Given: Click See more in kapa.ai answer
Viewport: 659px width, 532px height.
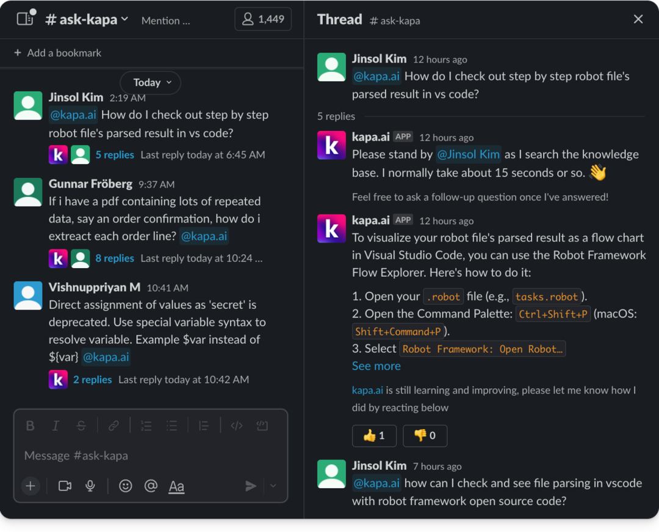Looking at the screenshot, I should [x=376, y=366].
